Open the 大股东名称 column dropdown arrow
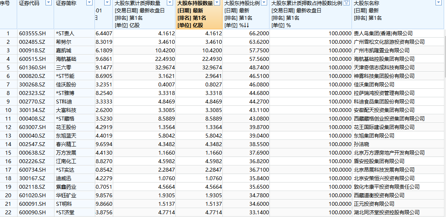The height and width of the screenshot is (217, 446). coord(438,3)
